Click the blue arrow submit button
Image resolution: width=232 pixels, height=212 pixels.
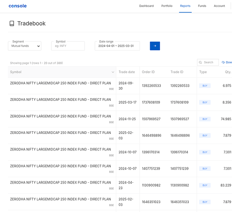point(155,46)
